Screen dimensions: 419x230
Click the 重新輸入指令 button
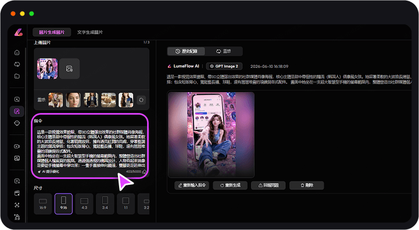192,185
